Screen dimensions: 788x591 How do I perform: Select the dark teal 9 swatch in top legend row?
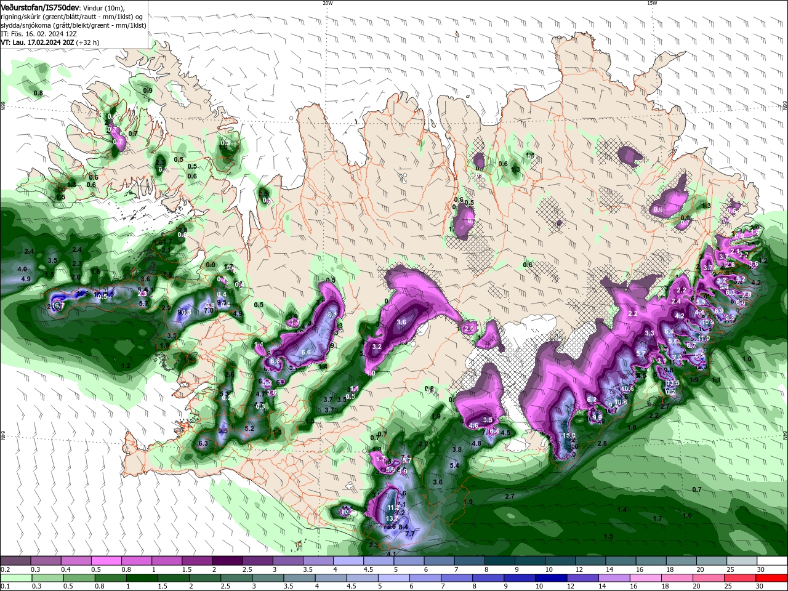(531, 561)
